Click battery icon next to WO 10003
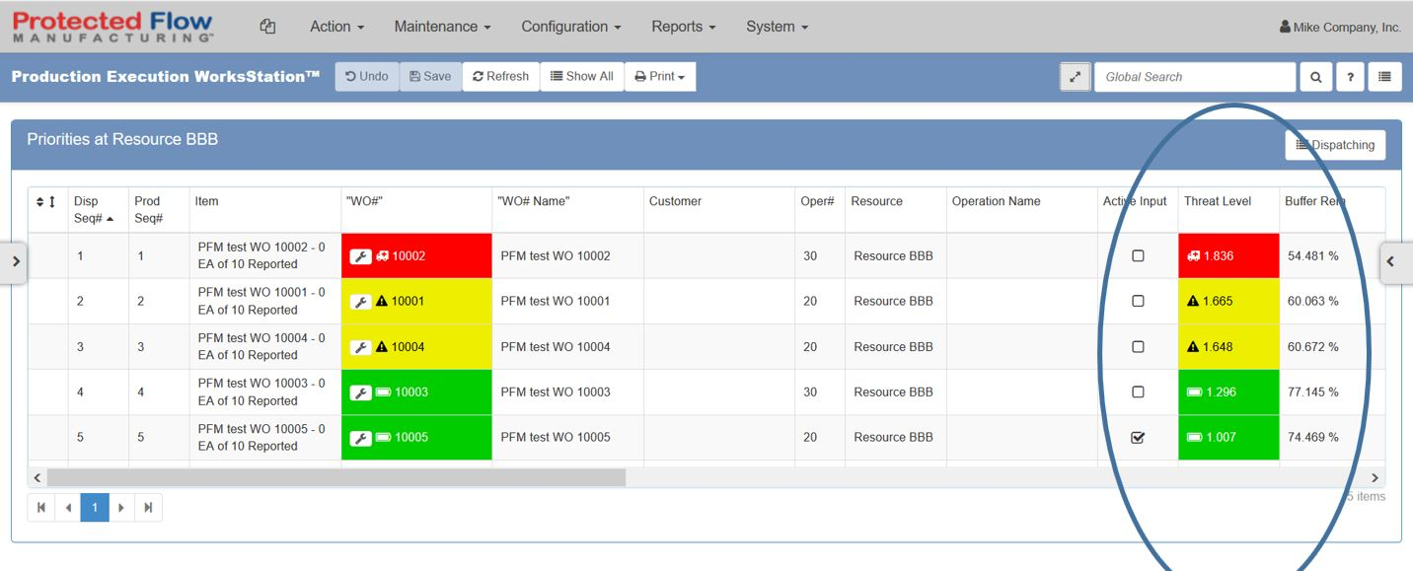Viewport: 1413px width, 571px height. (383, 393)
